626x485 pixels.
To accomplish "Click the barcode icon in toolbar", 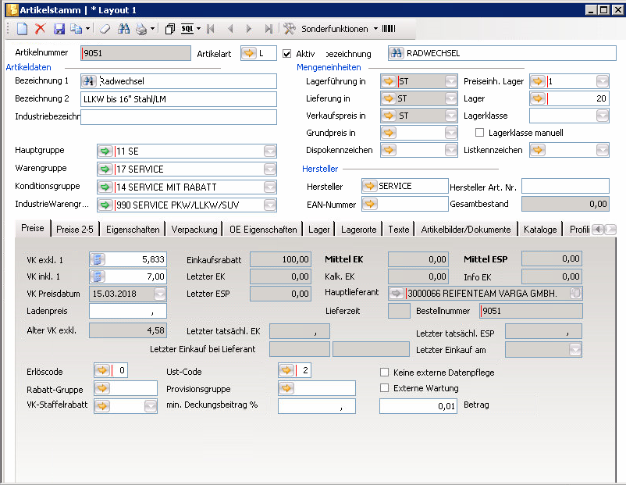I will (x=388, y=29).
